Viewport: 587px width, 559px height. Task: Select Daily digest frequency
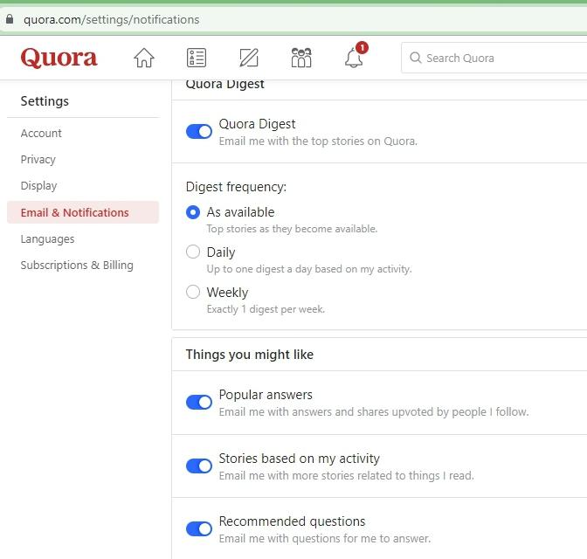pyautogui.click(x=193, y=252)
